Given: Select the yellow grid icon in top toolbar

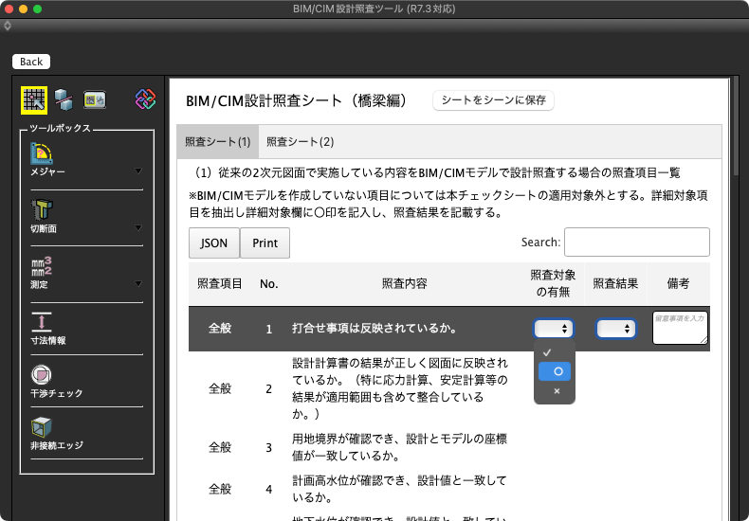Looking at the screenshot, I should pyautogui.click(x=34, y=99).
